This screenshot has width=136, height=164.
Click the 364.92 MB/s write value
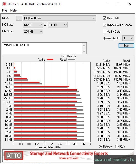(x=102, y=76)
